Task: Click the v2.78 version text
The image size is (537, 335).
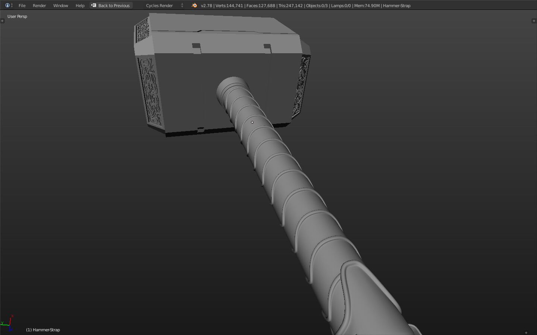Action: tap(206, 6)
